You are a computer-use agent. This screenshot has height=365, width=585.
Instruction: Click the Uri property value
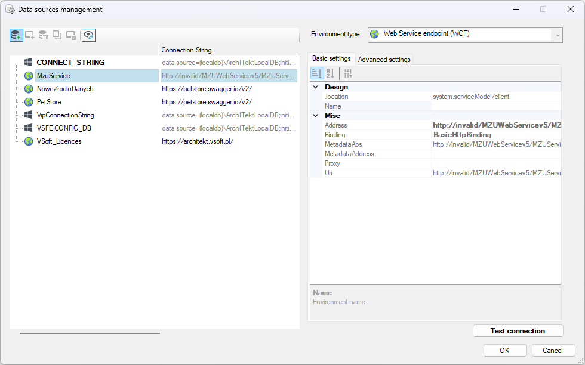coord(496,173)
